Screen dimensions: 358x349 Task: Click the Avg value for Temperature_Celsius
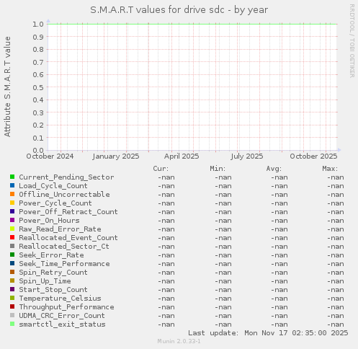click(279, 299)
